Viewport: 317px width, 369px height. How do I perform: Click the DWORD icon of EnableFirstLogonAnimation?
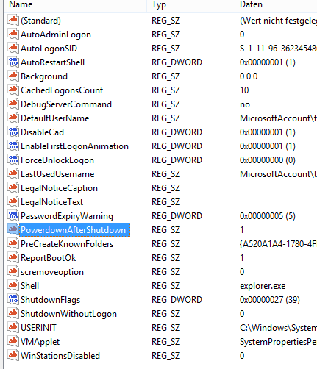pos(13,146)
